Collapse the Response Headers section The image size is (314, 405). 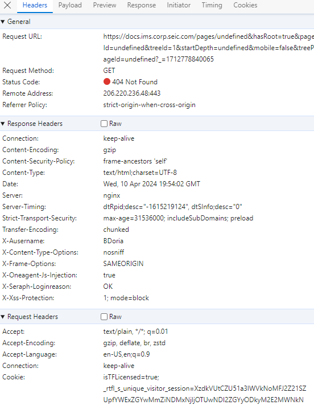pos(3,124)
